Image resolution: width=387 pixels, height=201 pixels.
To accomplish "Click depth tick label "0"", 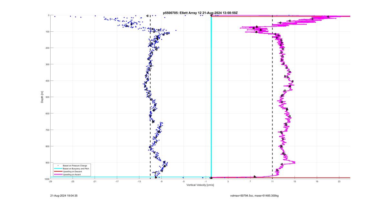I will point(48,15).
